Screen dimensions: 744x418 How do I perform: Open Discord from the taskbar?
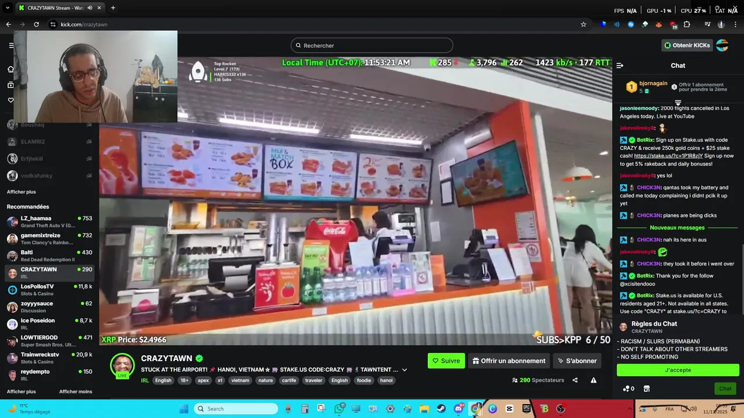pos(459,409)
